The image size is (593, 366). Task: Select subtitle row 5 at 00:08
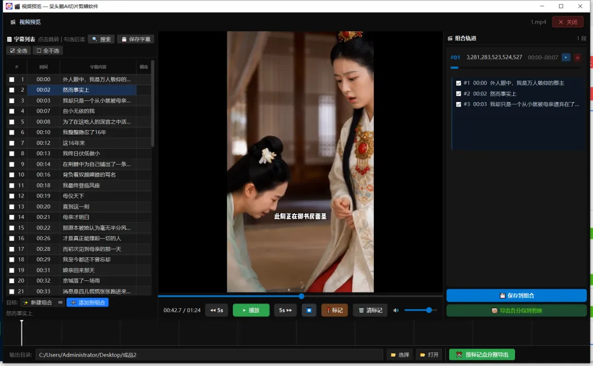[x=79, y=122]
